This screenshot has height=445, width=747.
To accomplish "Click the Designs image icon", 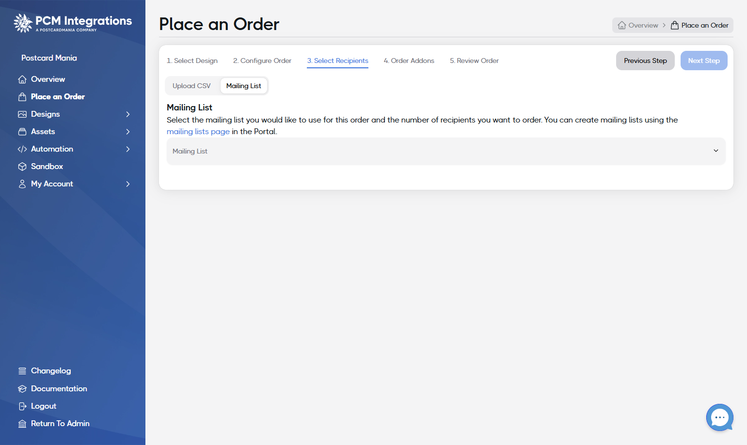I will (22, 114).
